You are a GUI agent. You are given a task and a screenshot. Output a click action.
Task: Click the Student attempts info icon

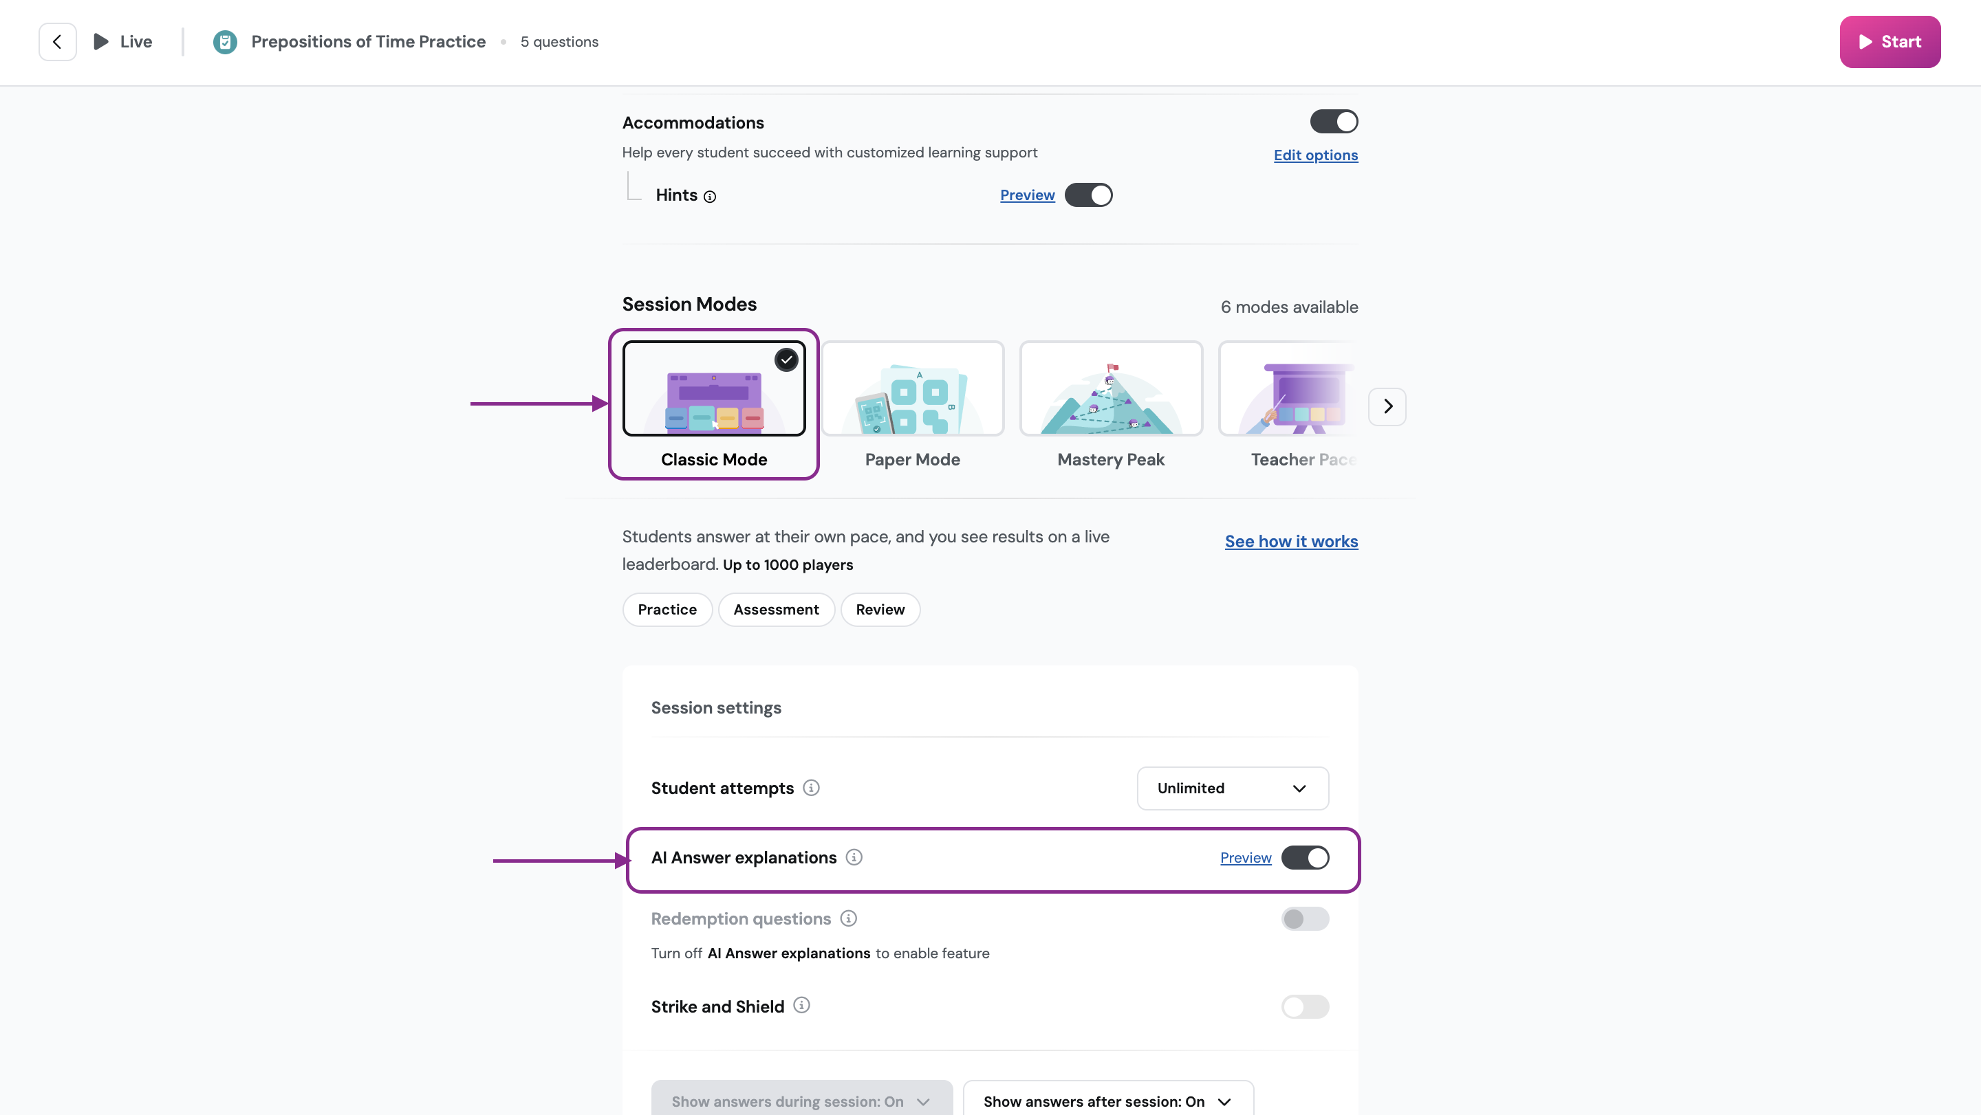click(x=810, y=788)
